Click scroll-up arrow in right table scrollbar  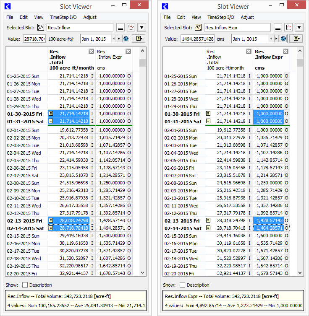click(300, 51)
